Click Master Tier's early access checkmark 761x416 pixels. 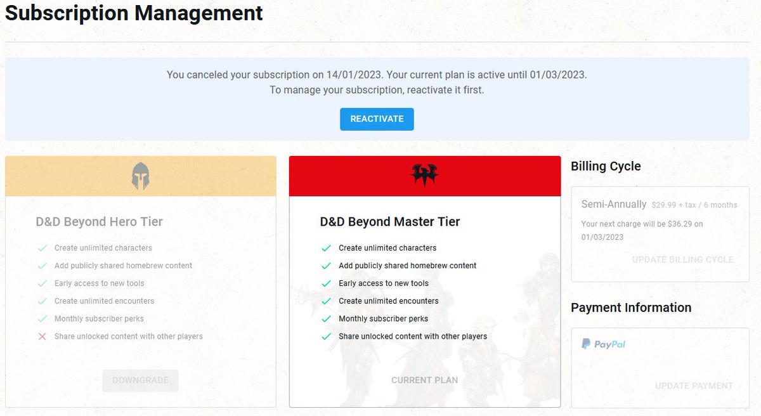pyautogui.click(x=327, y=283)
